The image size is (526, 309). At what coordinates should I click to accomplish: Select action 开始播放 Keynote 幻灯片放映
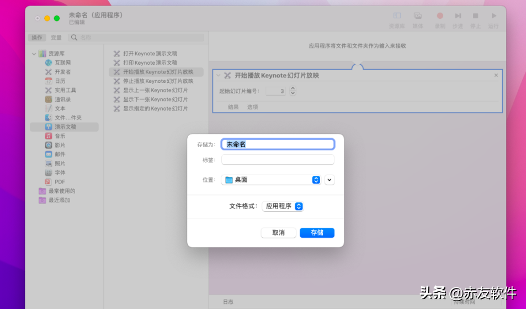tap(156, 72)
